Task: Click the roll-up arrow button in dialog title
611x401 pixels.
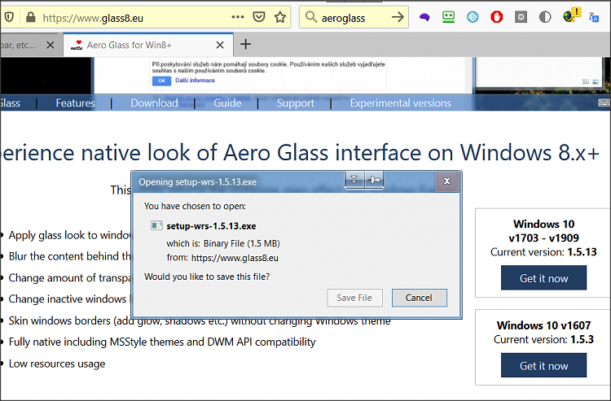Action: [x=354, y=180]
